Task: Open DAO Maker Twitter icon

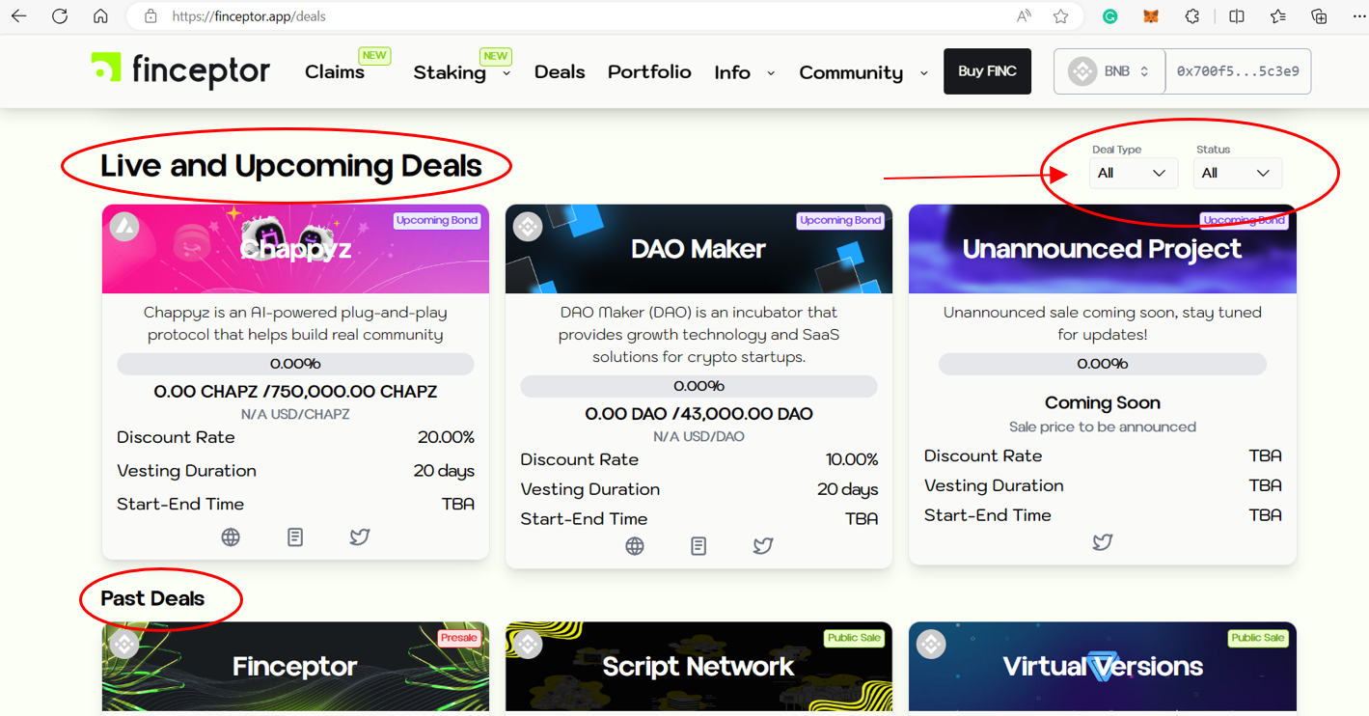Action: click(763, 546)
